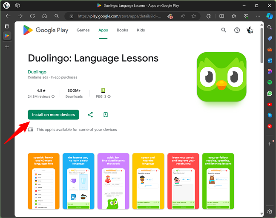Viewport: 276px width, 218px height.
Task: Click the 500M+ Downloads text
Action: point(74,93)
